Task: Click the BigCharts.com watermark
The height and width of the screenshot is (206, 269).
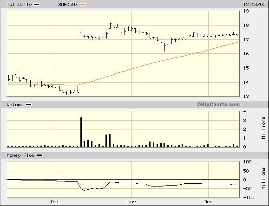Action: coord(218,104)
